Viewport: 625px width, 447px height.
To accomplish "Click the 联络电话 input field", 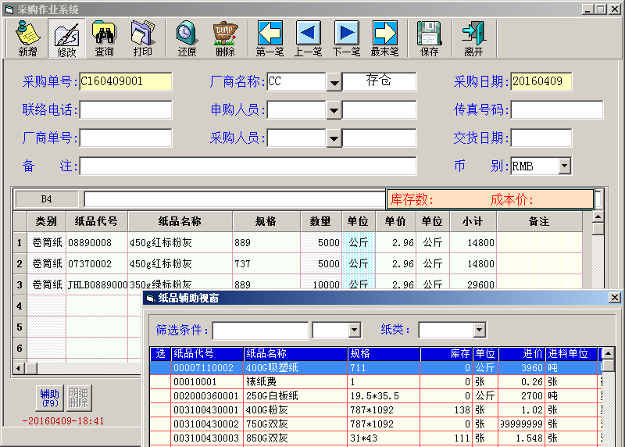I will coord(126,109).
